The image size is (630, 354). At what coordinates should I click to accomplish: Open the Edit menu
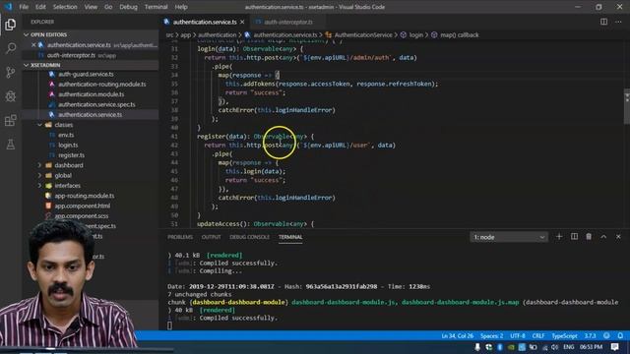[x=40, y=7]
